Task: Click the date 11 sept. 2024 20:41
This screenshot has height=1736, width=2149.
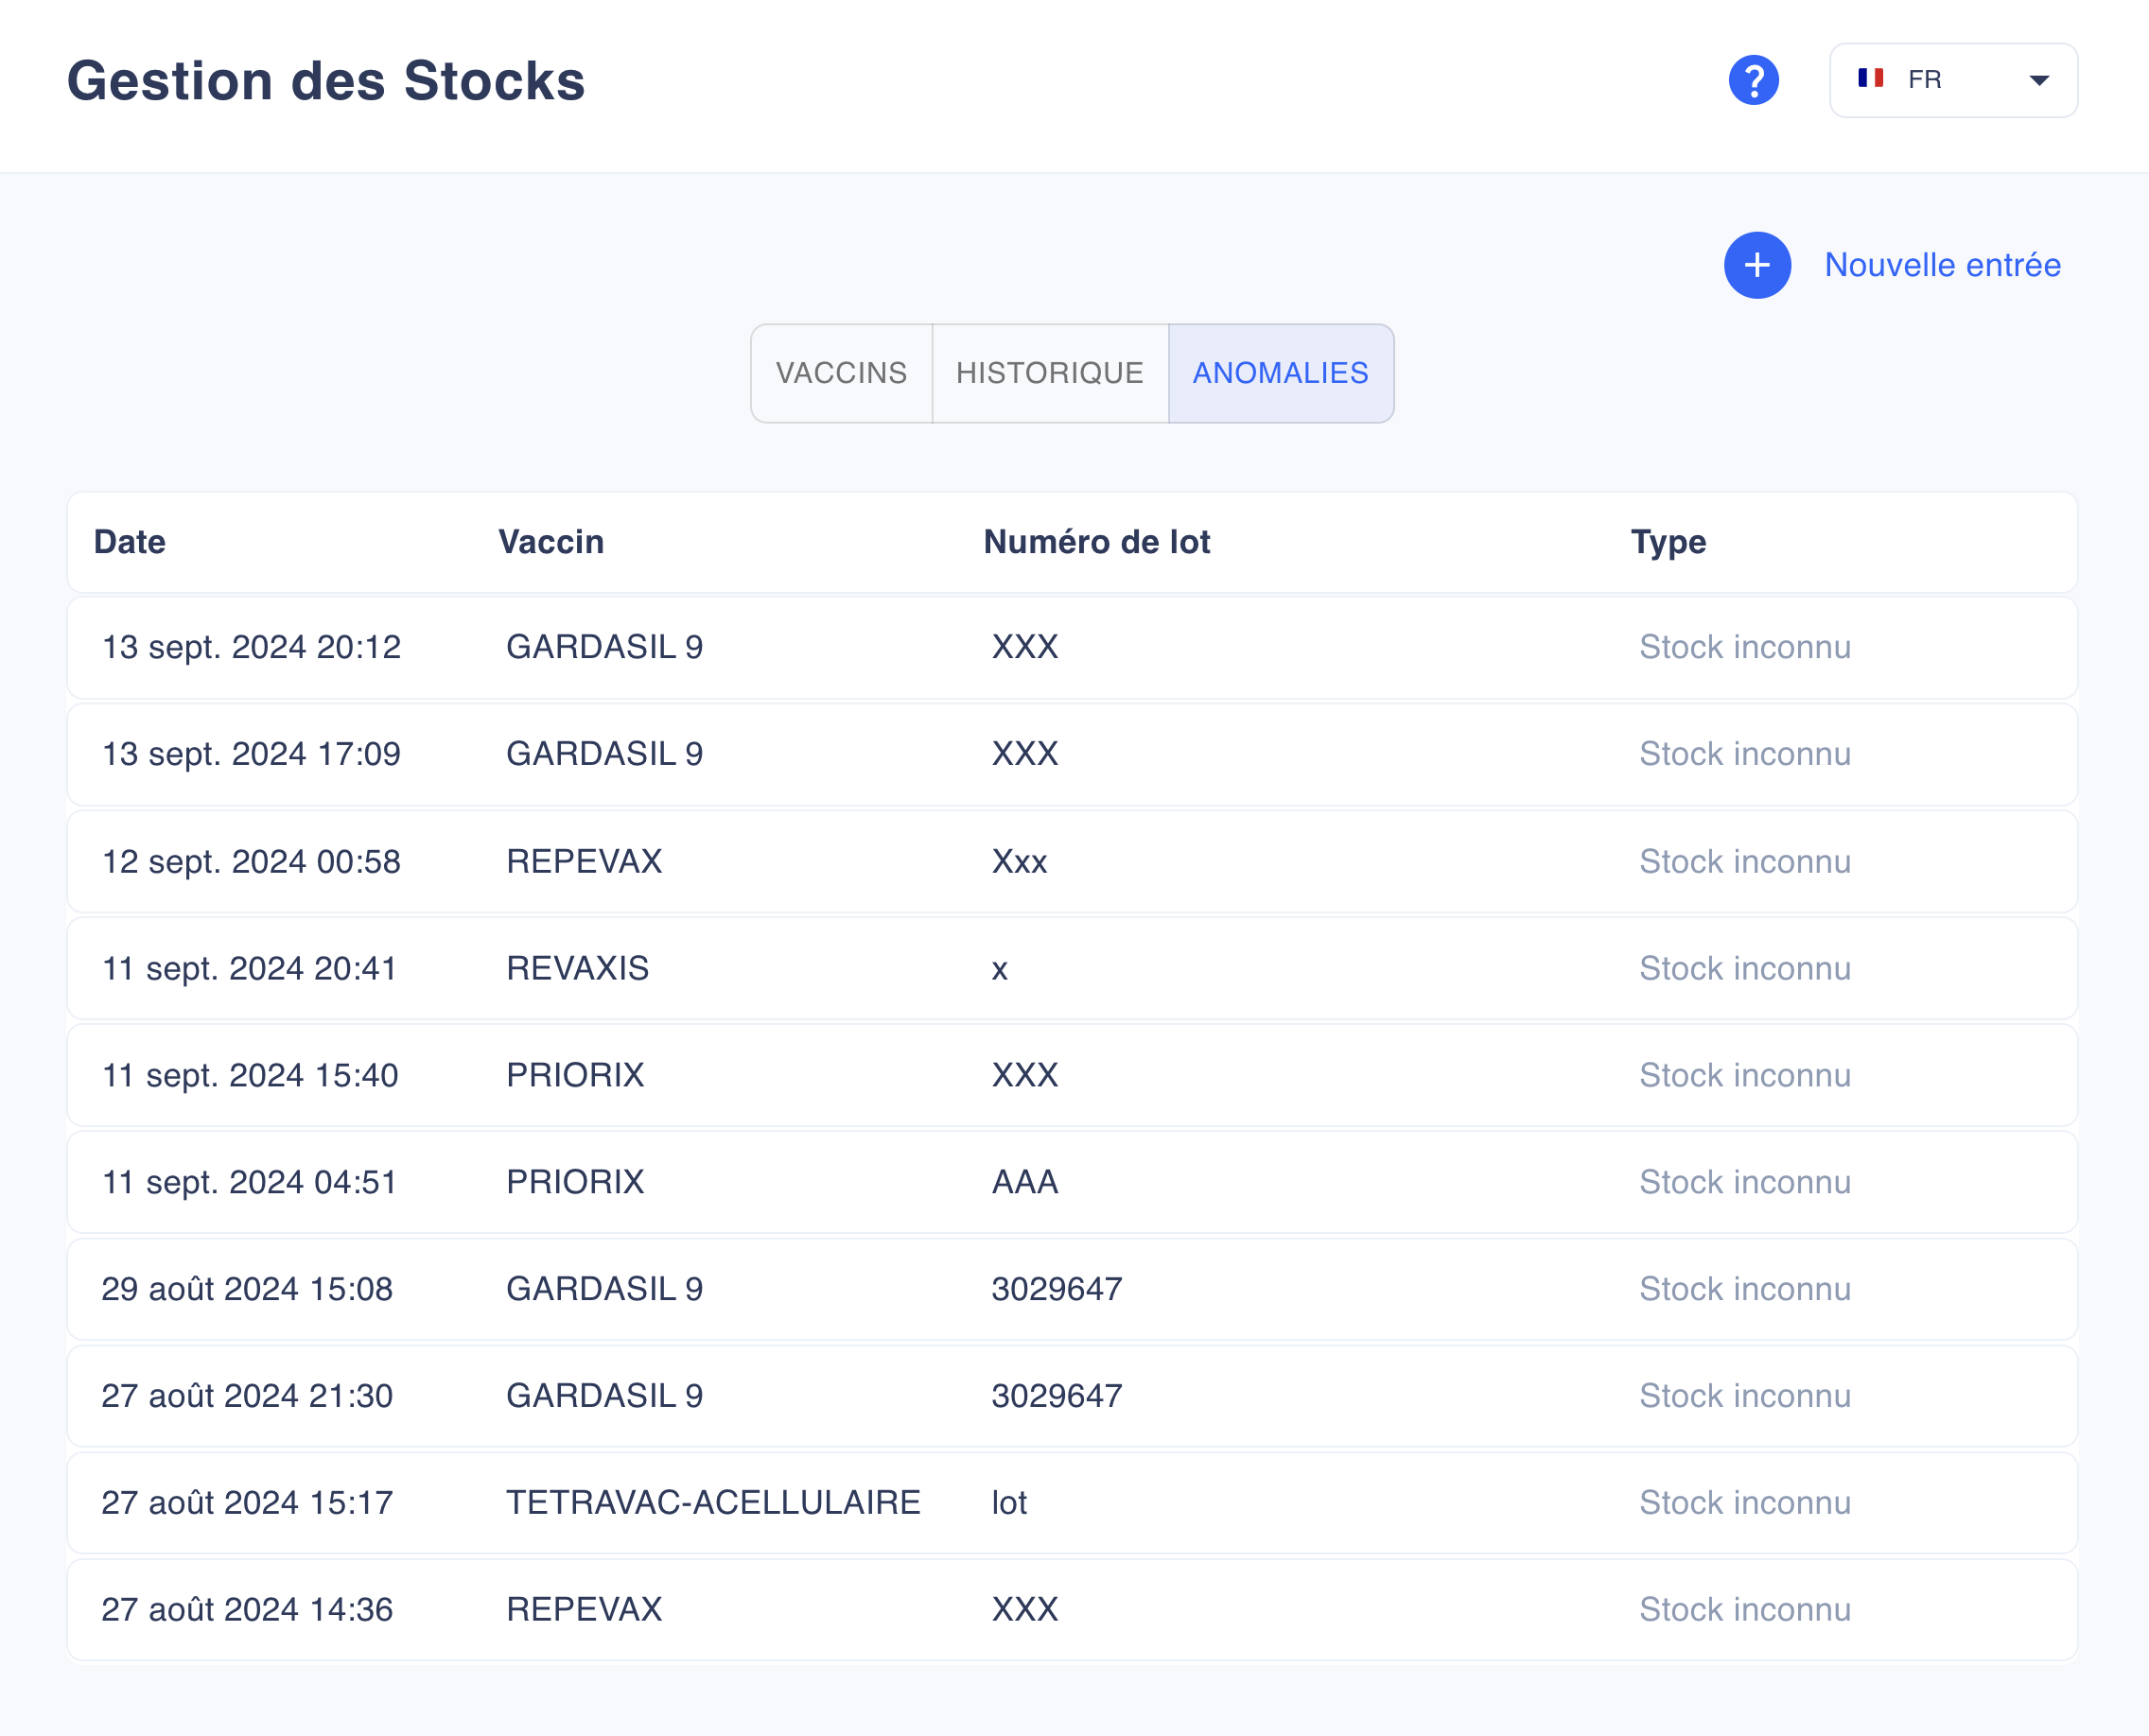Action: pyautogui.click(x=249, y=968)
